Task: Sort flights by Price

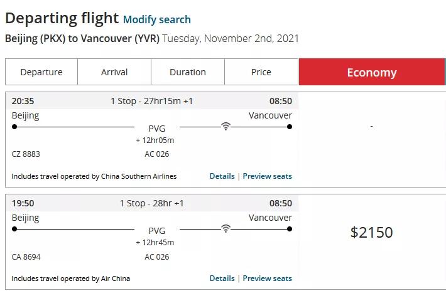Action: (261, 72)
